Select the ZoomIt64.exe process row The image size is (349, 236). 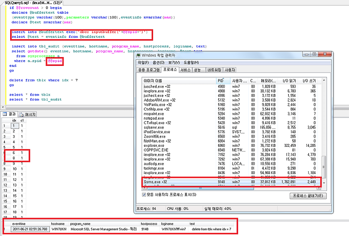click(x=232, y=137)
